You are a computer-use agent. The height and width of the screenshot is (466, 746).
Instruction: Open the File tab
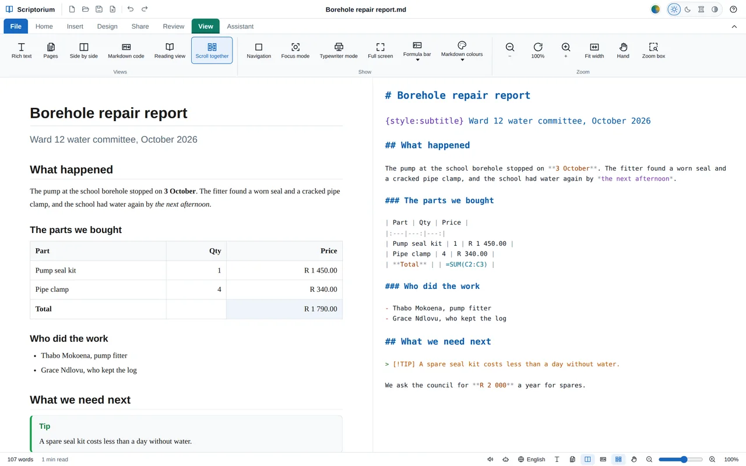point(16,26)
